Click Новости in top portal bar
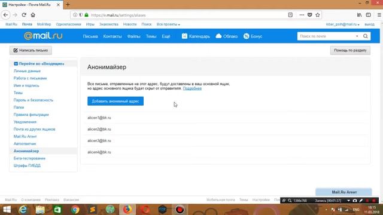The image size is (383, 215). coord(130,24)
